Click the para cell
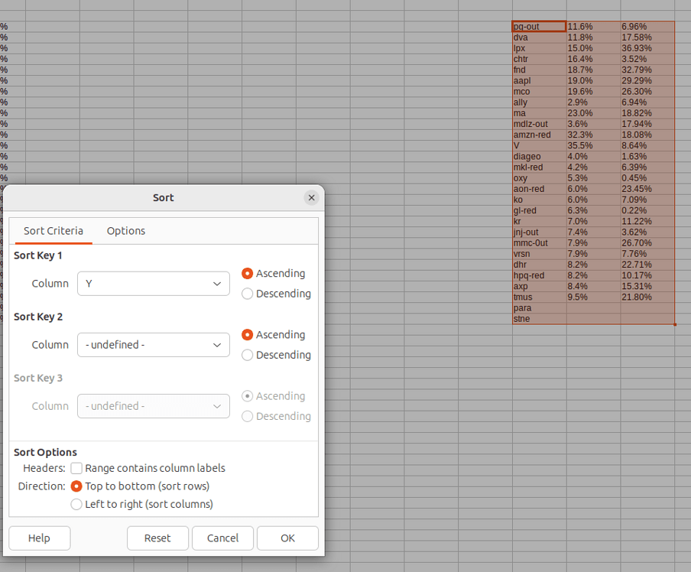This screenshot has height=572, width=691. (x=540, y=308)
